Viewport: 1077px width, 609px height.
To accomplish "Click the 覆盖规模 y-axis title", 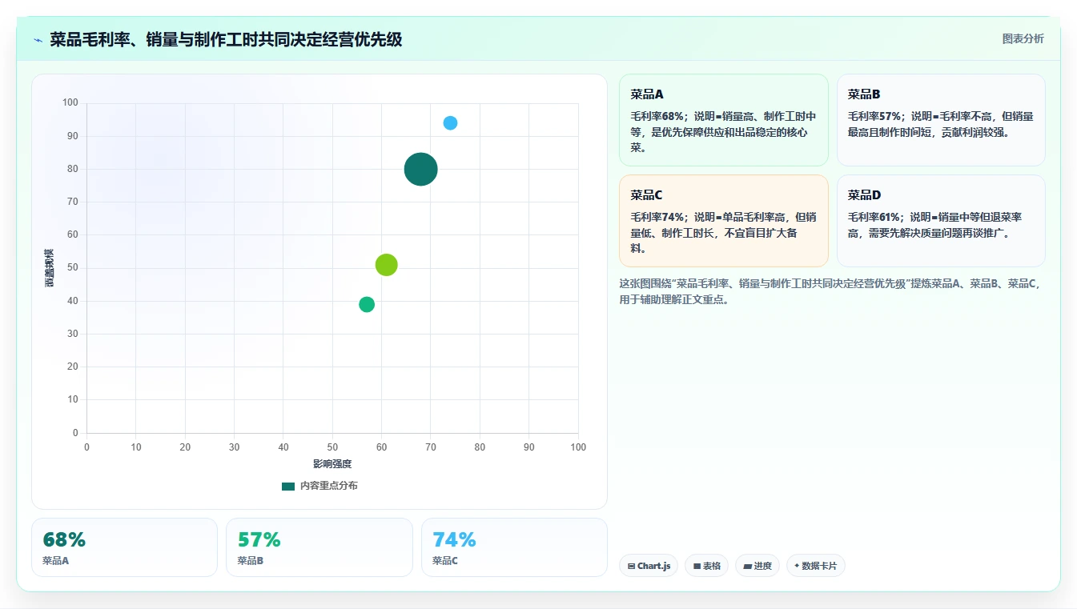I will click(x=49, y=268).
